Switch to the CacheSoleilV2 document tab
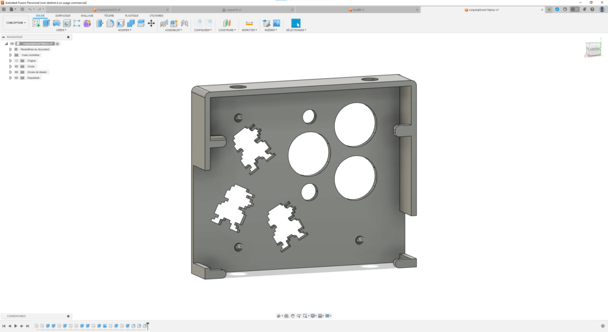The height and width of the screenshot is (332, 608). [109, 9]
